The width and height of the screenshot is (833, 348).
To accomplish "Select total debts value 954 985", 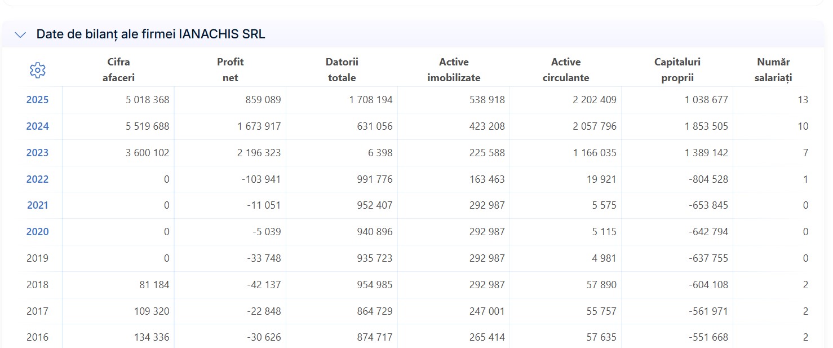I will (x=375, y=285).
